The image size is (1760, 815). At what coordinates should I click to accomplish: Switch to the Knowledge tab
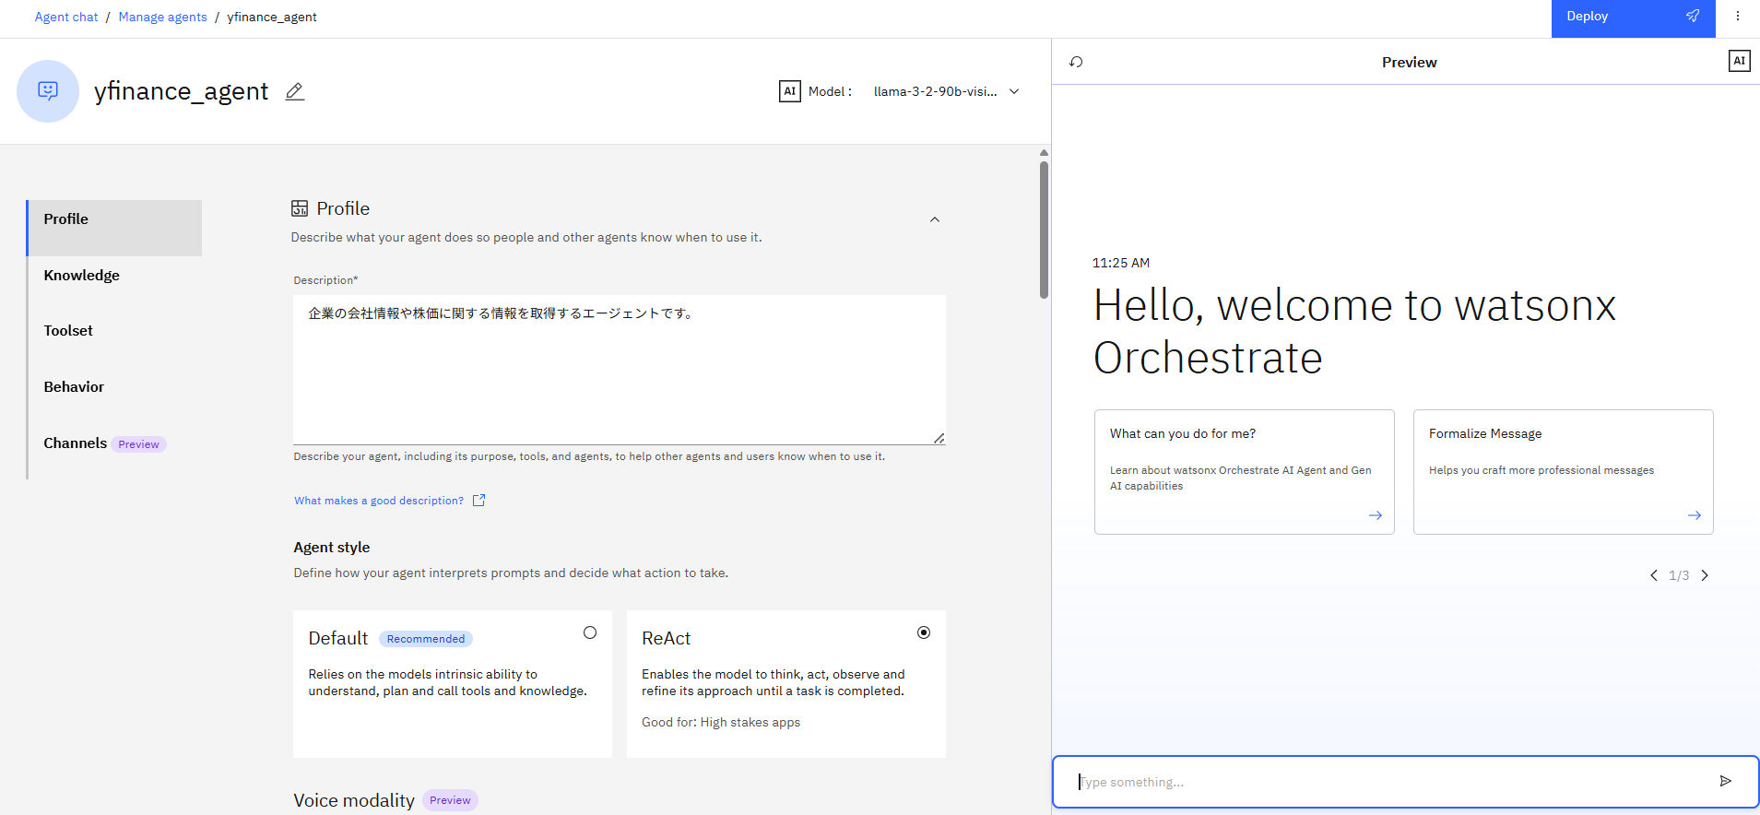pyautogui.click(x=82, y=276)
